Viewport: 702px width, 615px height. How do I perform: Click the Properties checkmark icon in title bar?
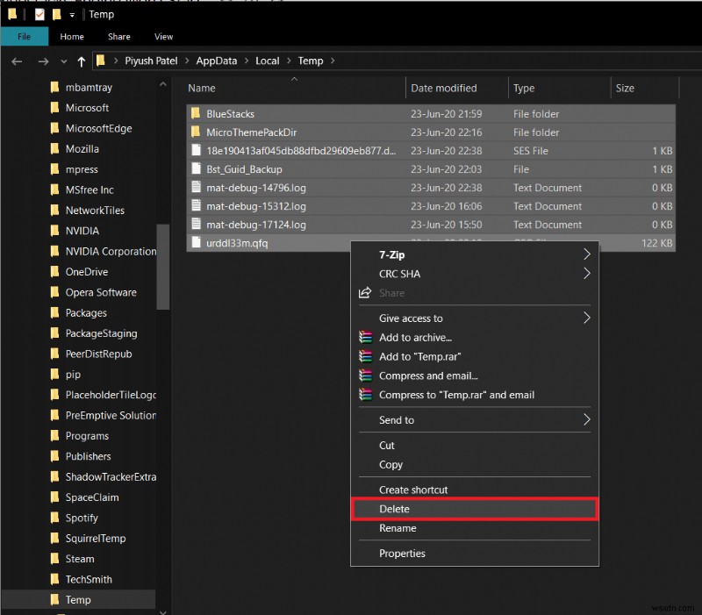[39, 15]
